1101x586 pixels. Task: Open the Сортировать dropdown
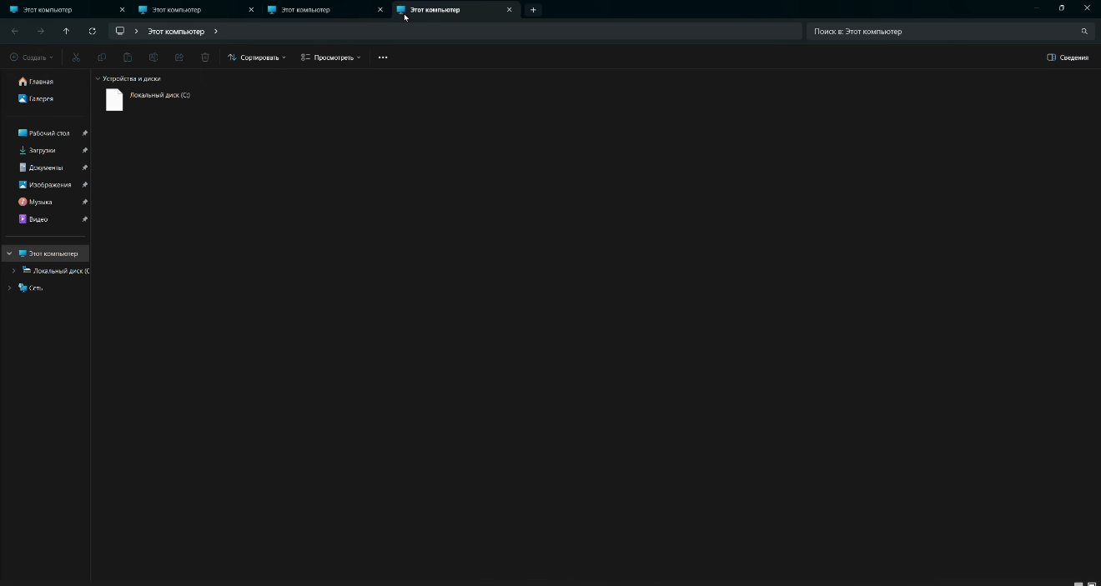pos(257,57)
